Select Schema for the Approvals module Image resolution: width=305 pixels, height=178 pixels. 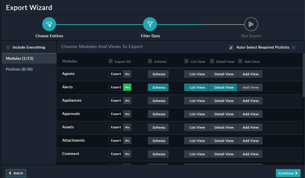click(x=158, y=114)
